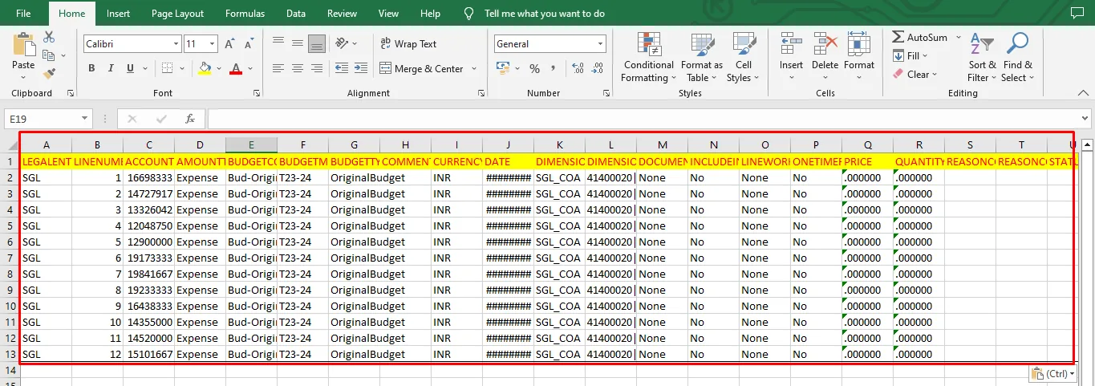Open Format as Table gallery

coord(702,58)
